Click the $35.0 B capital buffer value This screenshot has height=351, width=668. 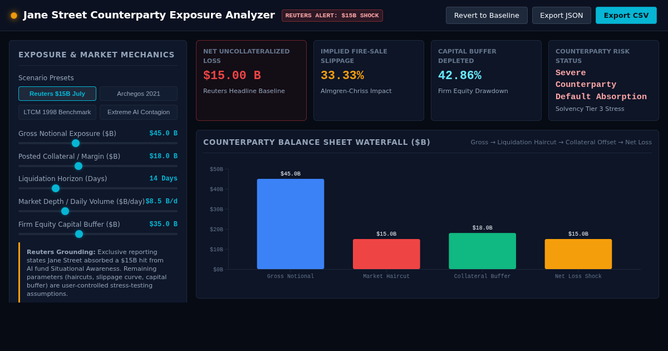click(163, 225)
